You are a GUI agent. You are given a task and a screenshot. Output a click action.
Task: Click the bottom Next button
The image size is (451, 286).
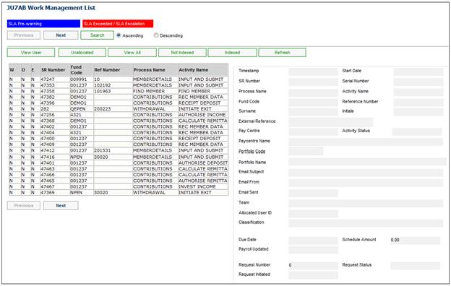click(61, 206)
